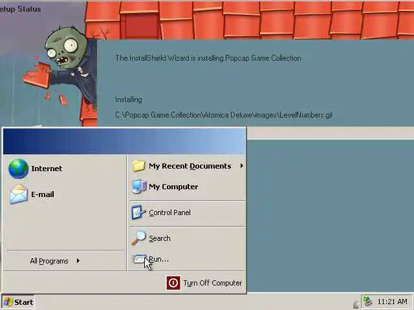
Task: Click the My Computer monitor icon
Action: pyautogui.click(x=139, y=187)
